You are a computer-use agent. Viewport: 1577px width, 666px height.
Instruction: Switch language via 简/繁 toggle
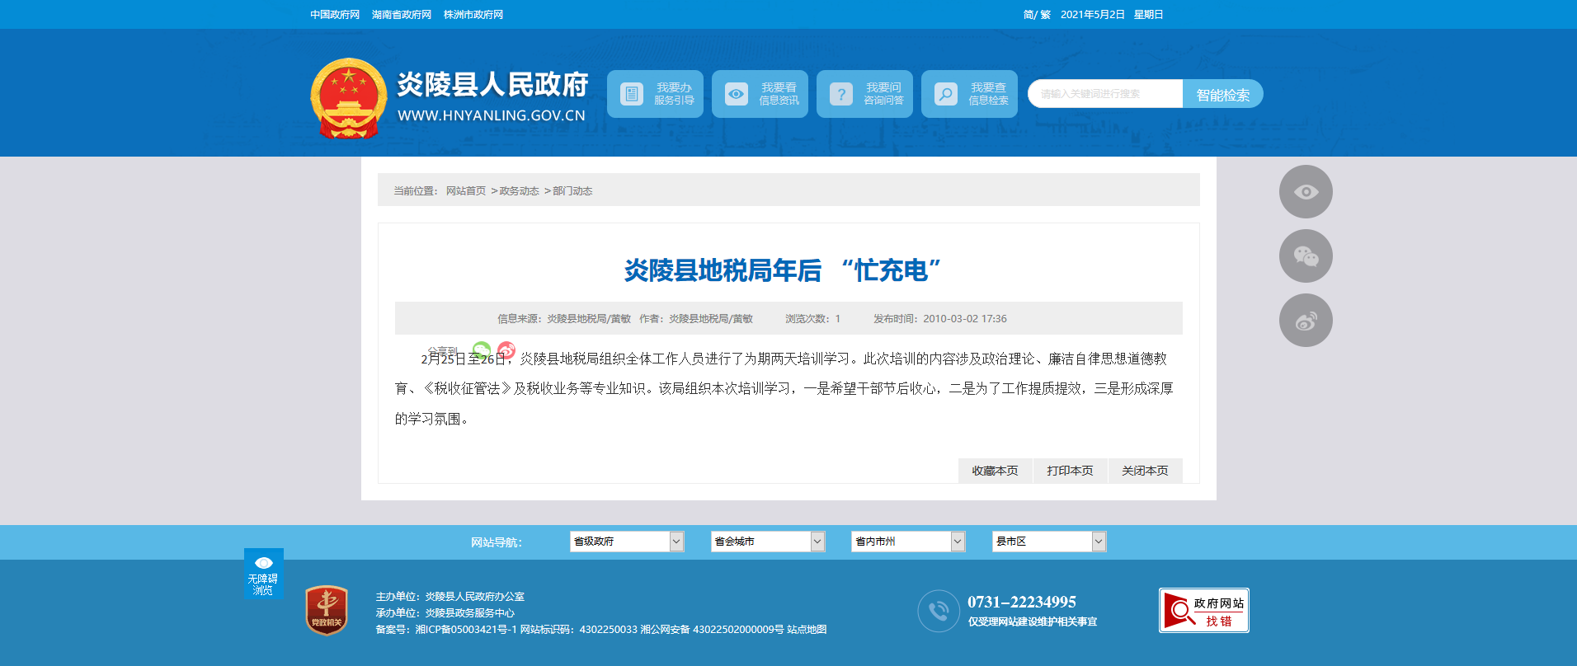coord(1036,15)
